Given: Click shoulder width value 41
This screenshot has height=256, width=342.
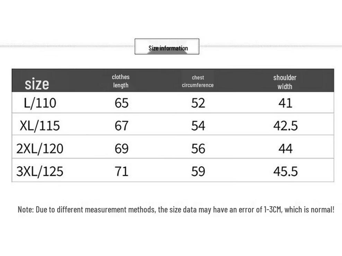Looking at the screenshot, I should click(x=285, y=103).
